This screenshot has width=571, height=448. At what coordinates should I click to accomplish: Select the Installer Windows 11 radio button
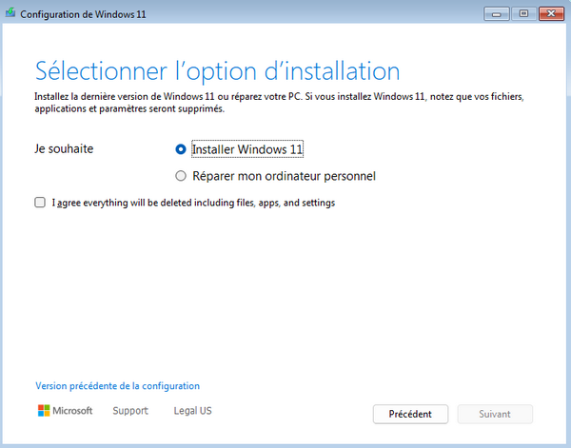pyautogui.click(x=181, y=149)
